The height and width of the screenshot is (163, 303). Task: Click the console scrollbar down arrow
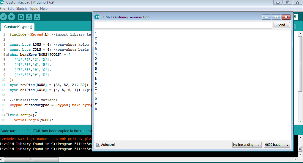pyautogui.click(x=300, y=155)
